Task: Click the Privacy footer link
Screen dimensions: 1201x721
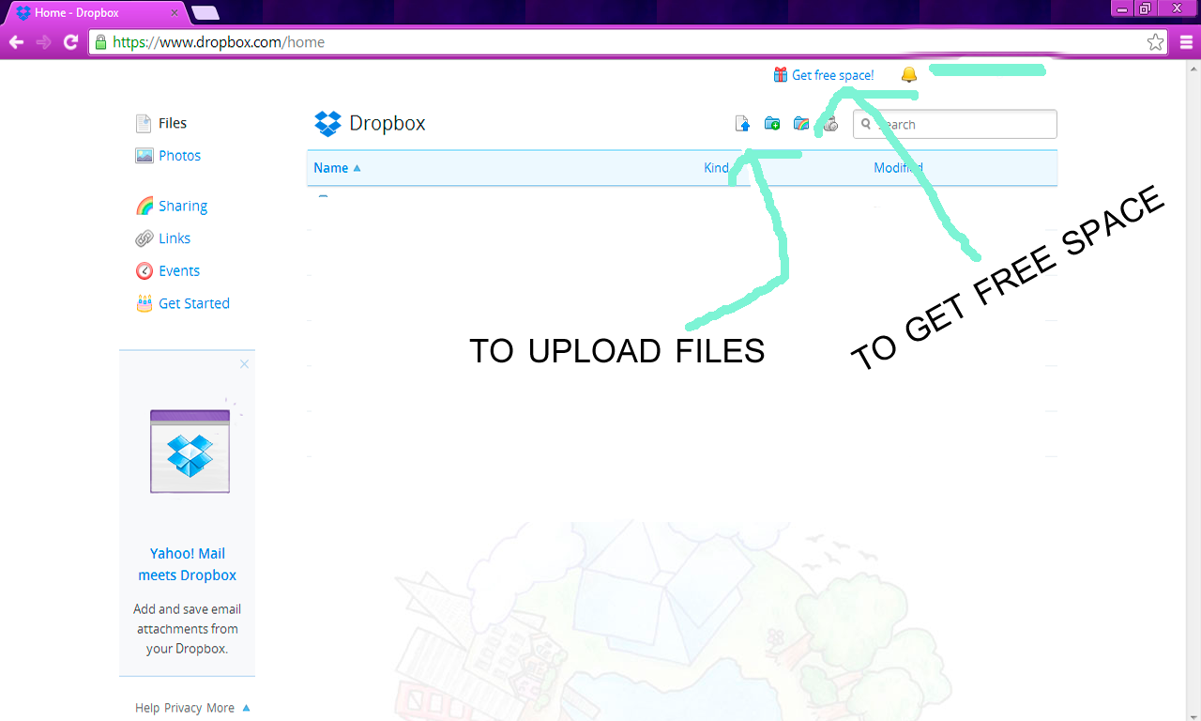Action: 183,708
